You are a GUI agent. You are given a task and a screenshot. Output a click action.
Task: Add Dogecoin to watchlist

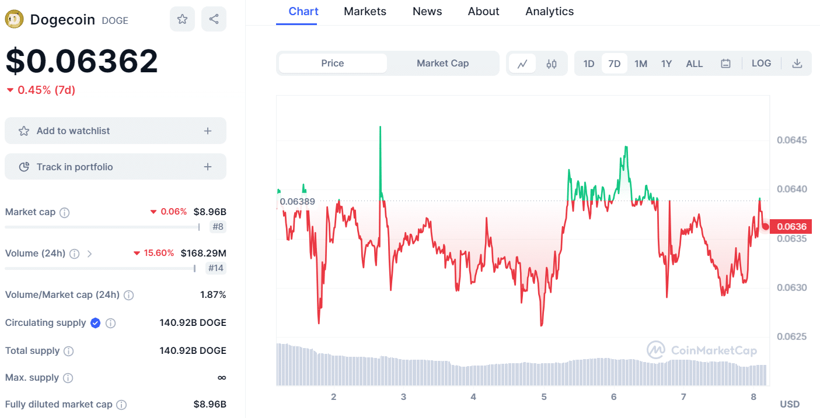click(x=116, y=131)
